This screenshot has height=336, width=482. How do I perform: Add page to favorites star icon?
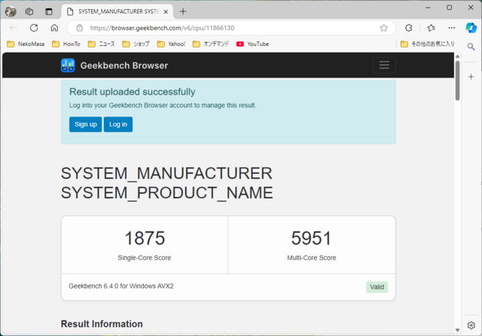coord(383,28)
